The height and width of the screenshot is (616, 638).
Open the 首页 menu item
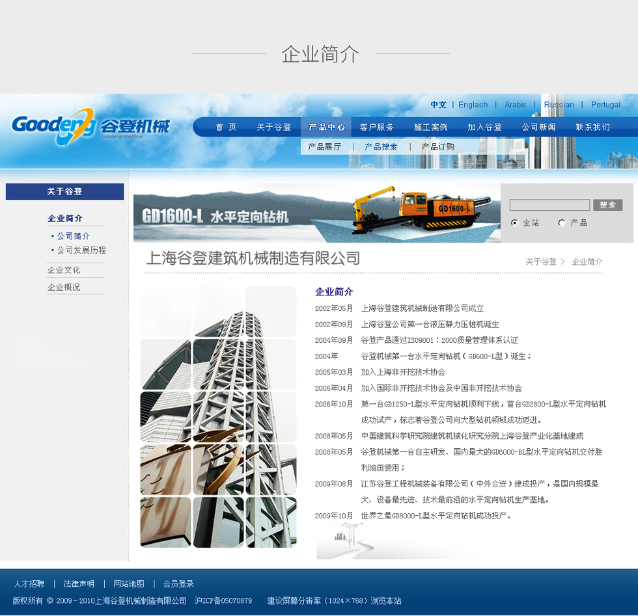[x=226, y=127]
